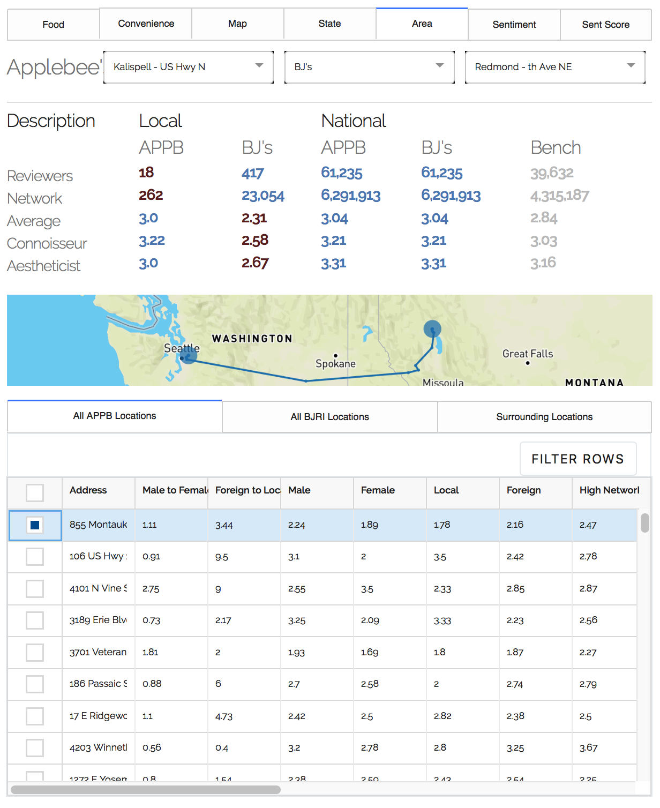The image size is (660, 808).
Task: Sort by the Local column header
Action: click(463, 493)
